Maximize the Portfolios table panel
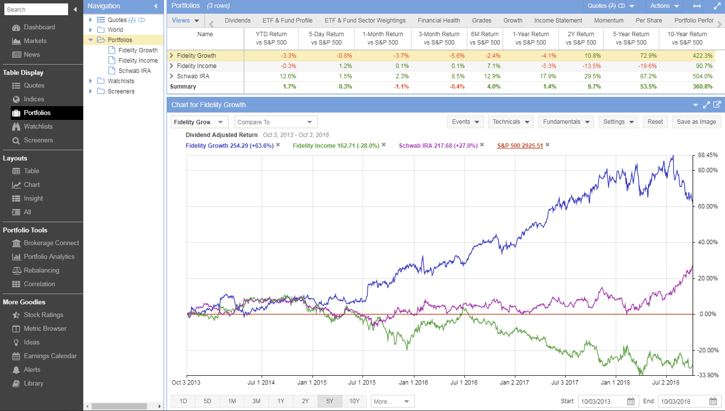725x411 pixels. tap(717, 6)
